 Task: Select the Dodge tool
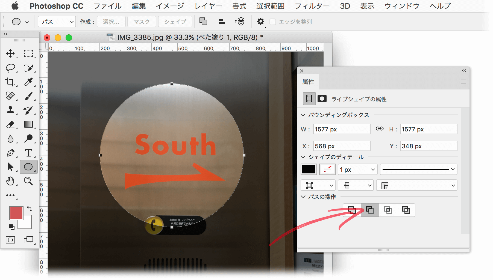[x=28, y=139]
